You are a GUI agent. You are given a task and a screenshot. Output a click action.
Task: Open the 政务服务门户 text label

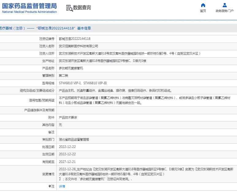coord(225,11)
